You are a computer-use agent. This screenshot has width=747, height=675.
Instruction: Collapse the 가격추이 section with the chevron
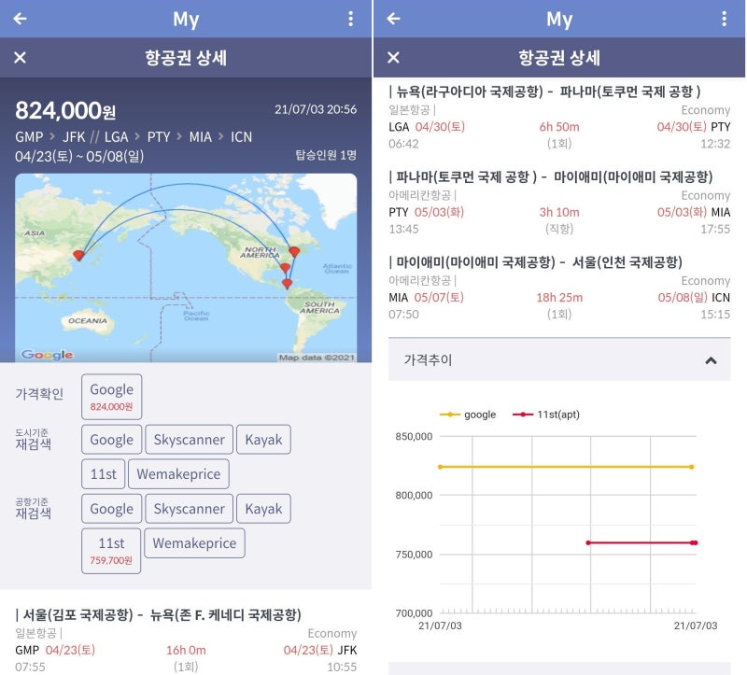click(x=711, y=360)
